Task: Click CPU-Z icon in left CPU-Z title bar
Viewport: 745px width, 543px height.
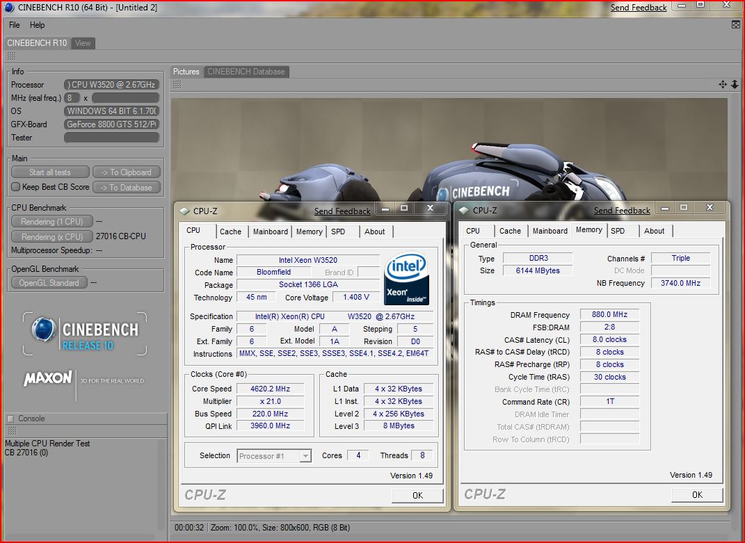Action: pyautogui.click(x=184, y=211)
